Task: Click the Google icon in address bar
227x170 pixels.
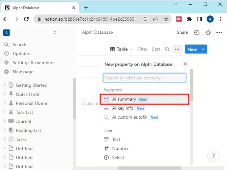Action: click(x=145, y=19)
